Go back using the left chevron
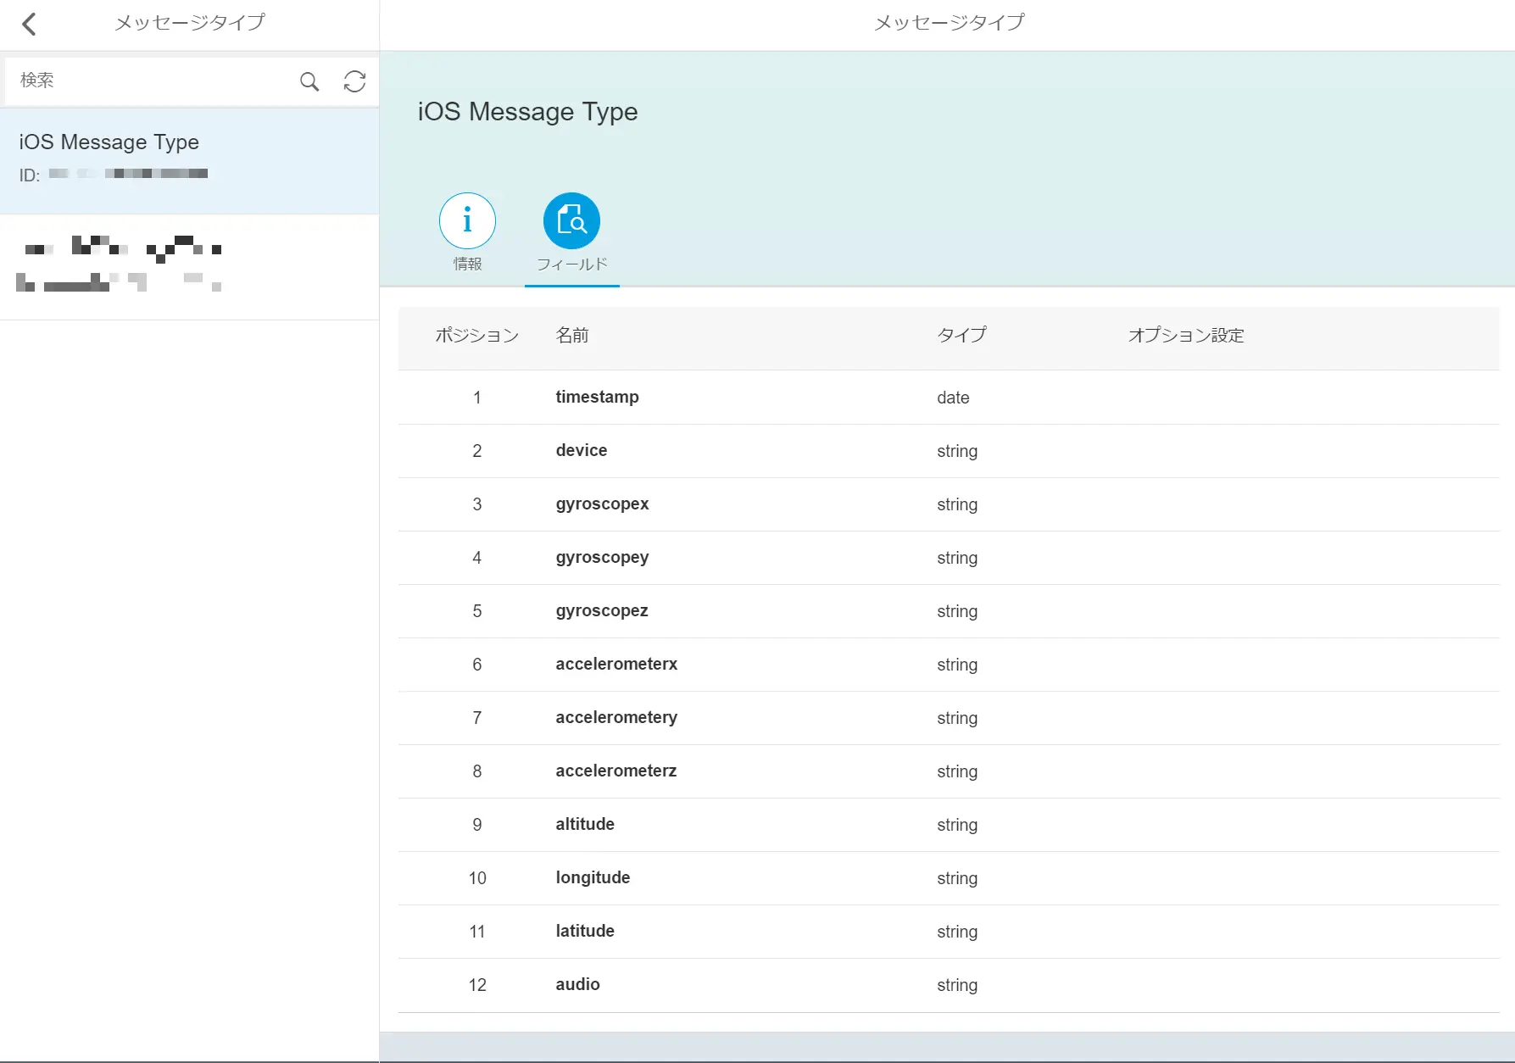This screenshot has height=1063, width=1515. tap(29, 24)
